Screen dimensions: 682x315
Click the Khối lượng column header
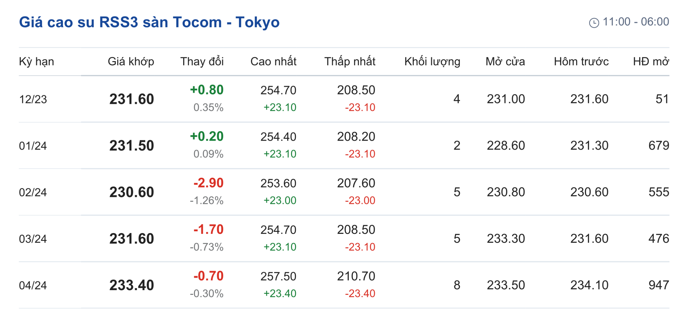point(432,61)
